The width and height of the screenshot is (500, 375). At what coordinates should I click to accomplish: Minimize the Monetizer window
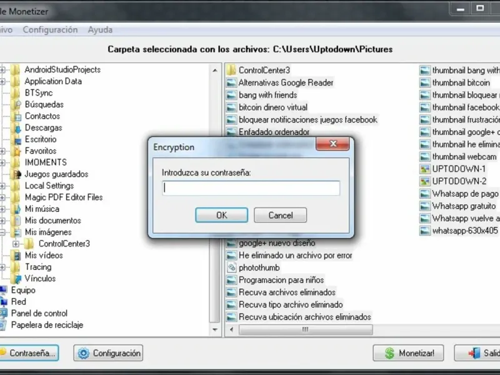pyautogui.click(x=460, y=9)
